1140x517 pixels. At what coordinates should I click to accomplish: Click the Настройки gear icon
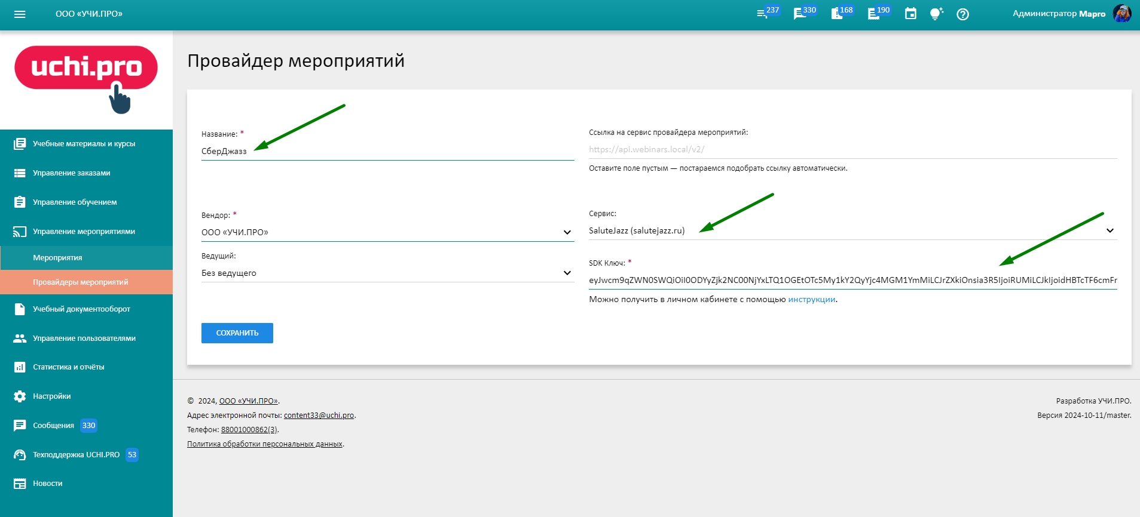20,396
